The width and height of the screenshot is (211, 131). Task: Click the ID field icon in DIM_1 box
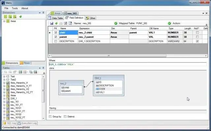click(x=97, y=82)
